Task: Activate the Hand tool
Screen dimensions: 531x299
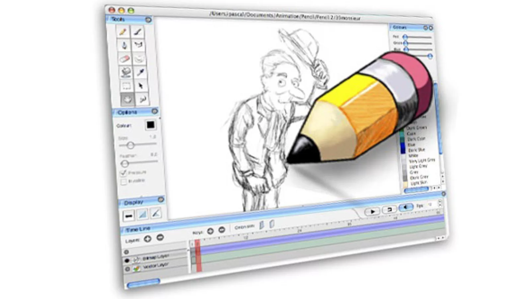Action: pyautogui.click(x=127, y=99)
